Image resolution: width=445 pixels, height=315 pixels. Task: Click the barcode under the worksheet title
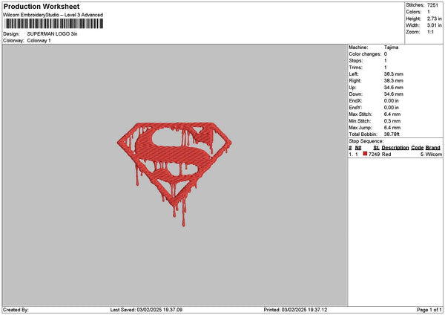click(x=54, y=24)
